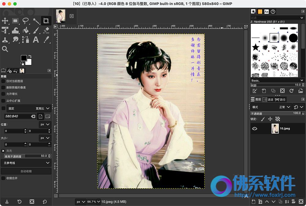Open the 位置 px unit dropdown
Viewport: 306px width, 206px height.
tap(45, 124)
